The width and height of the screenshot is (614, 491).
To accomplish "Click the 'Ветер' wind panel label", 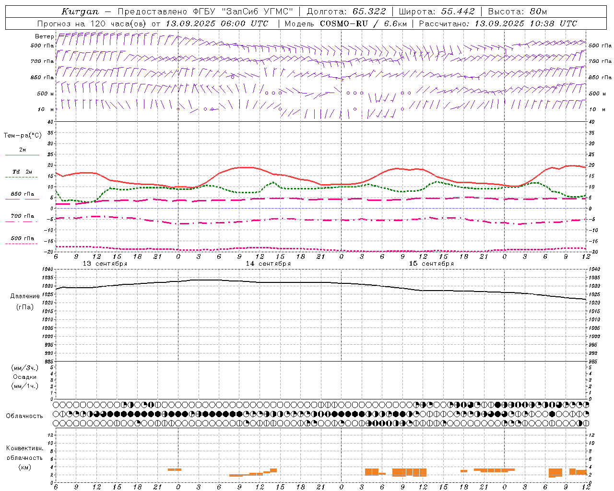I will click(44, 36).
